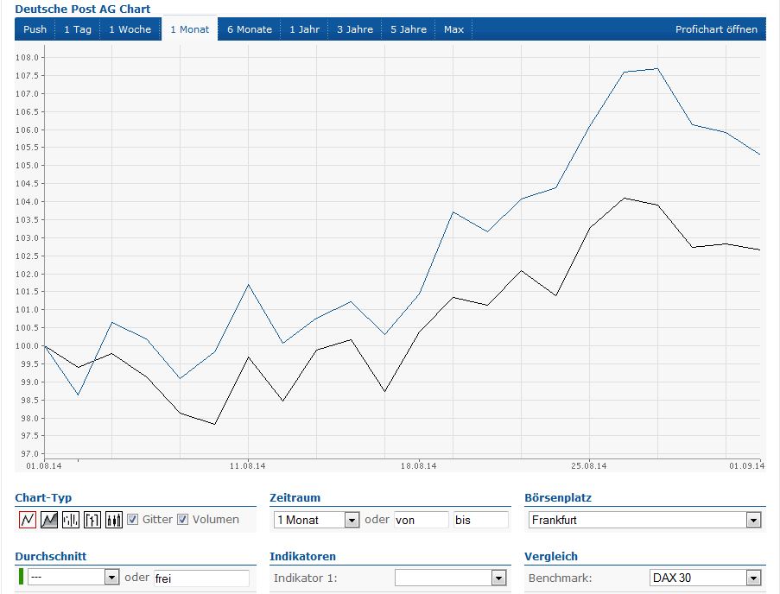Viewport: 780px width, 594px height.
Task: Toggle the Volumen checkbox
Action: 182,520
